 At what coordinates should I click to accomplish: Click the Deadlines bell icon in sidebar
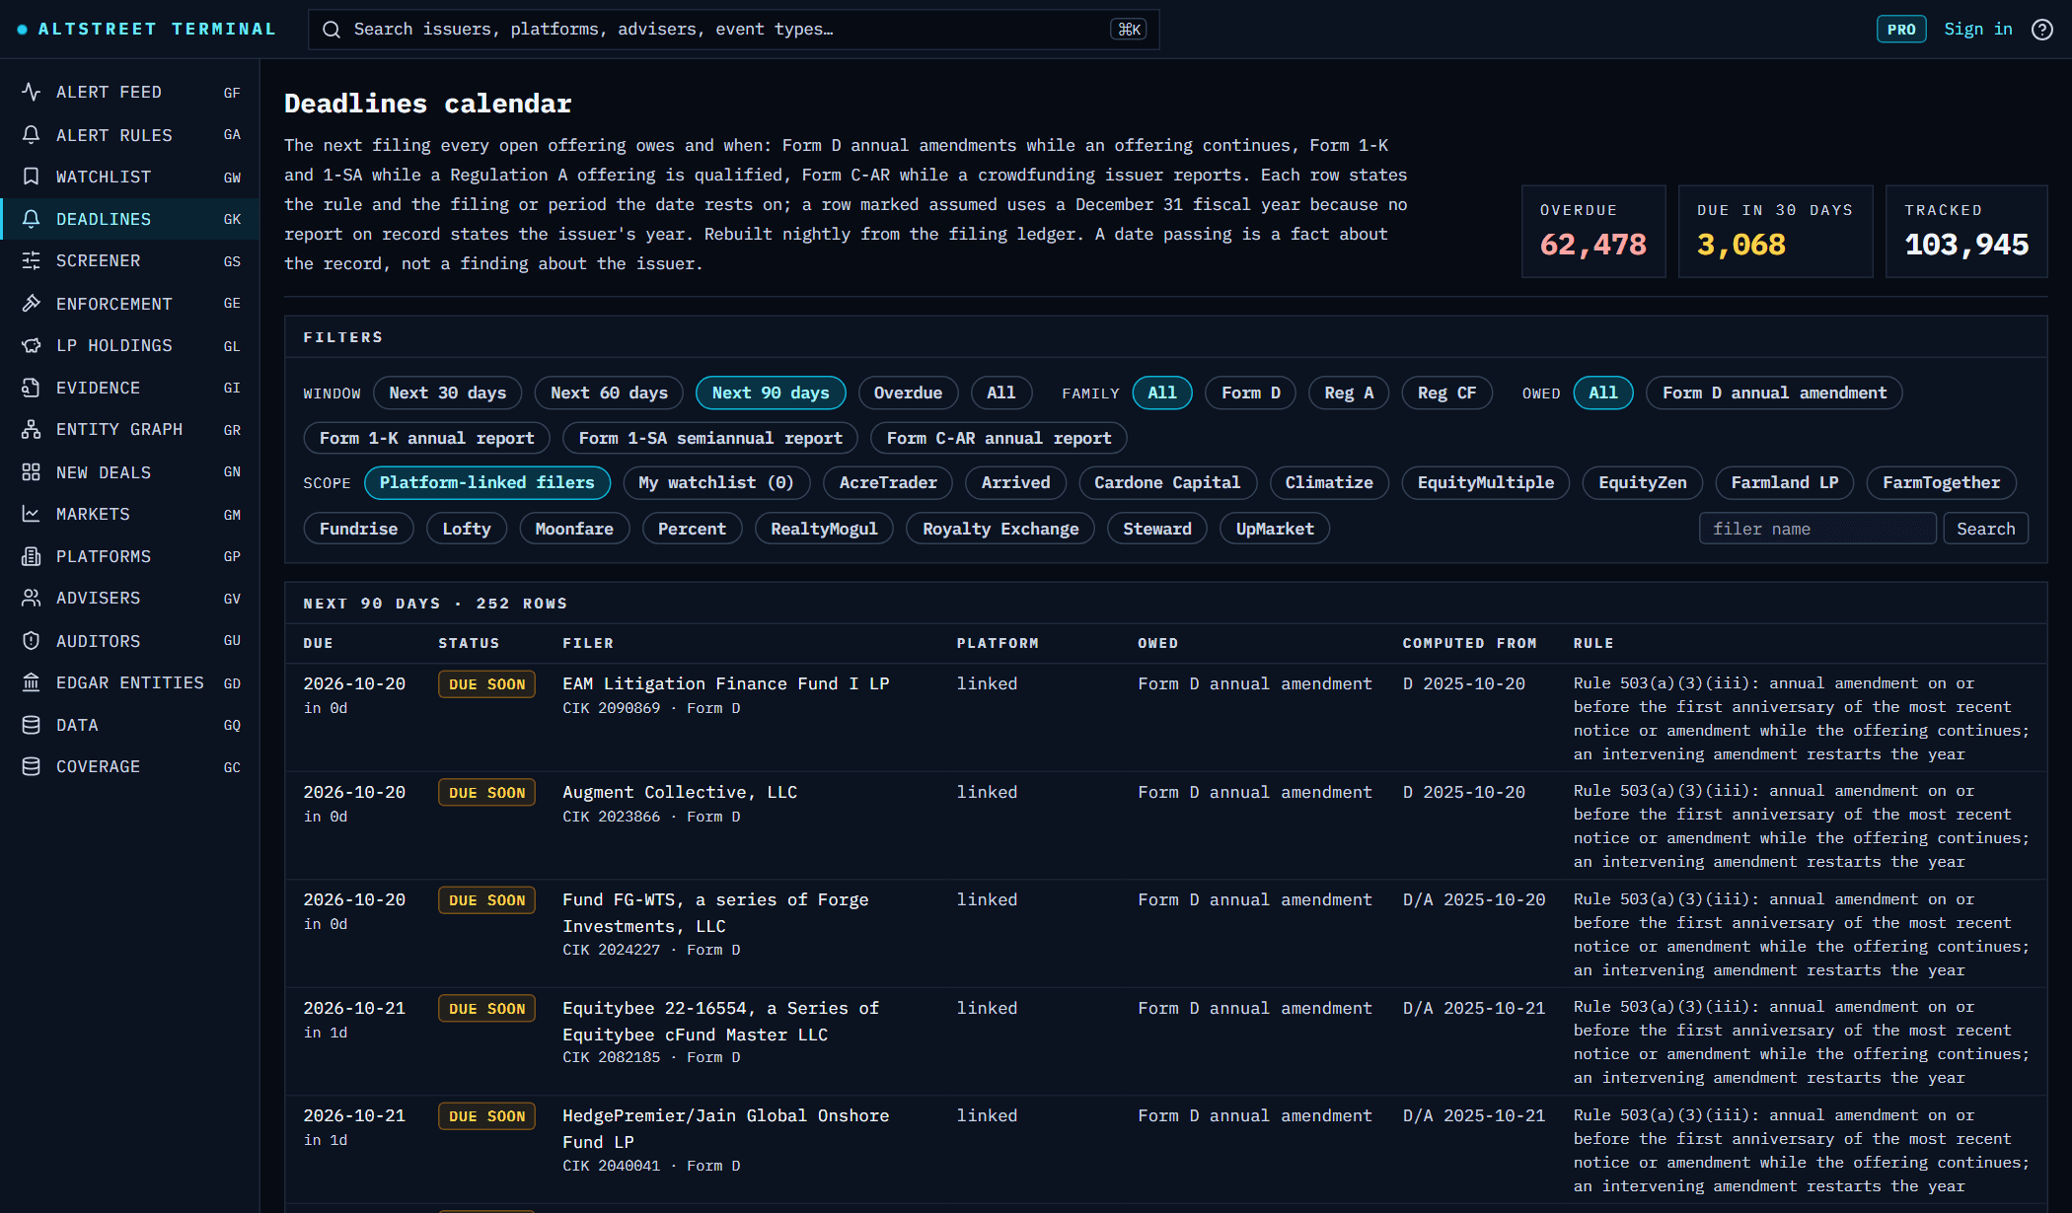(31, 219)
